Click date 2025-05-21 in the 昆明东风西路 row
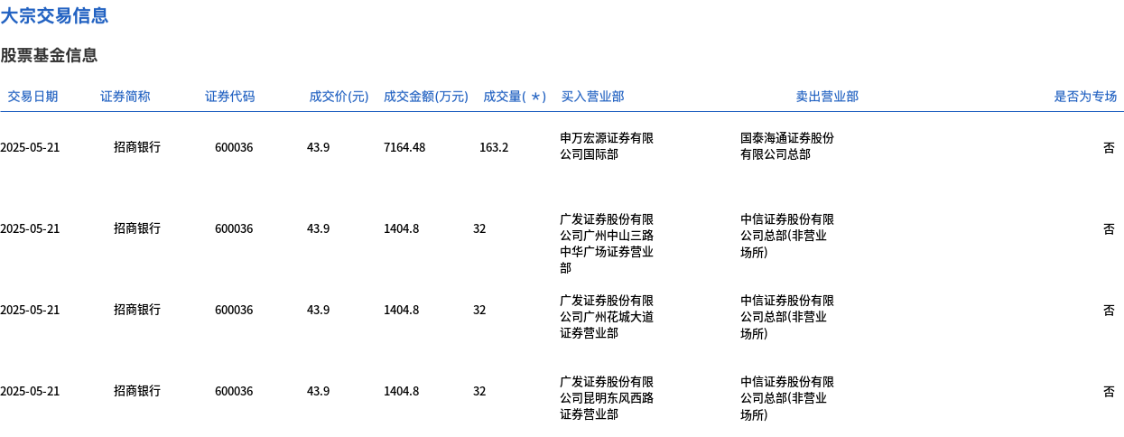 coord(30,391)
